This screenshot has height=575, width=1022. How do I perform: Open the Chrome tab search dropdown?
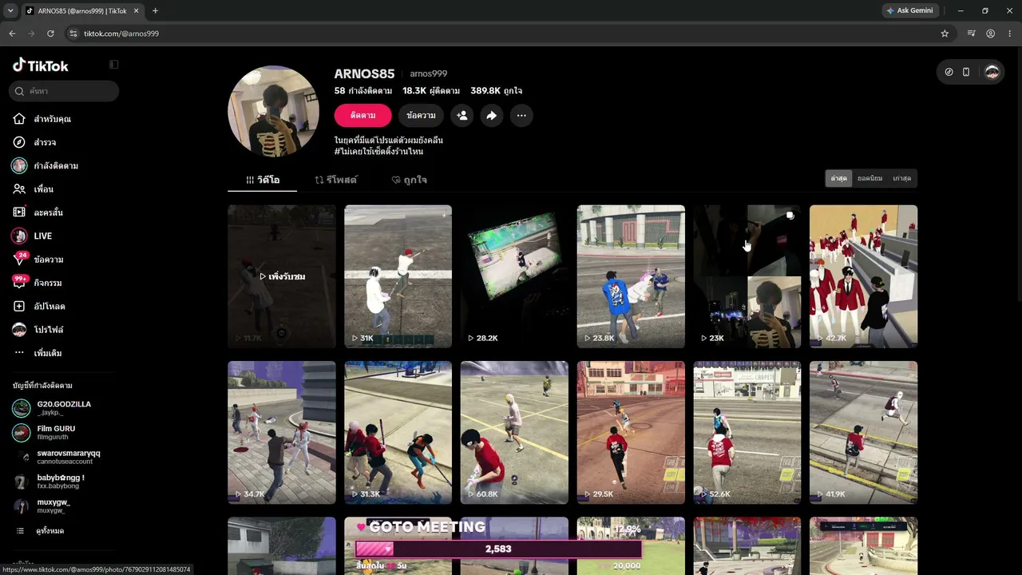coord(10,10)
